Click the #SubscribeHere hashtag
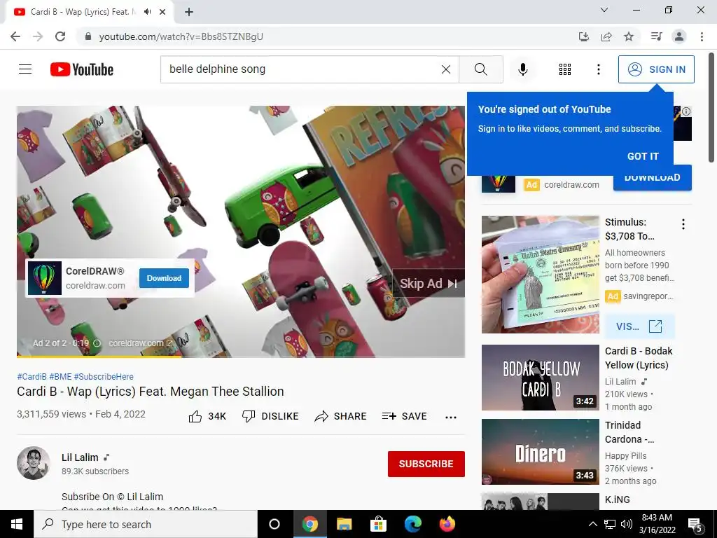 [x=104, y=376]
